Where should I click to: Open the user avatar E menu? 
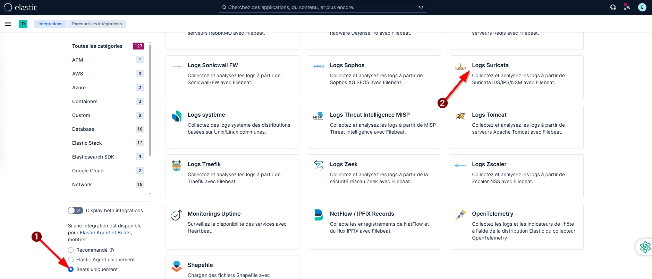[x=642, y=7]
